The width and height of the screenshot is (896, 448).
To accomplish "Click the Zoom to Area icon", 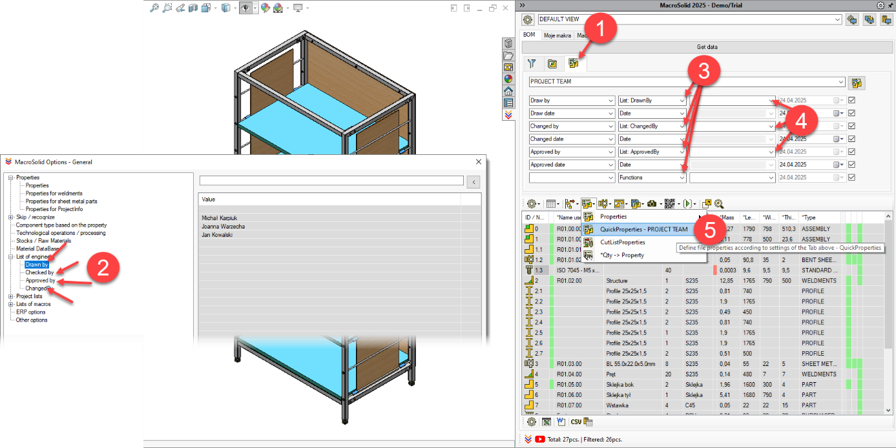I will 167,8.
